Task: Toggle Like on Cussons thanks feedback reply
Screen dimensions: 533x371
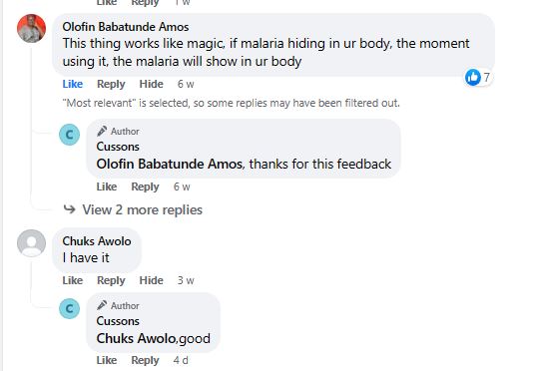Action: click(107, 186)
